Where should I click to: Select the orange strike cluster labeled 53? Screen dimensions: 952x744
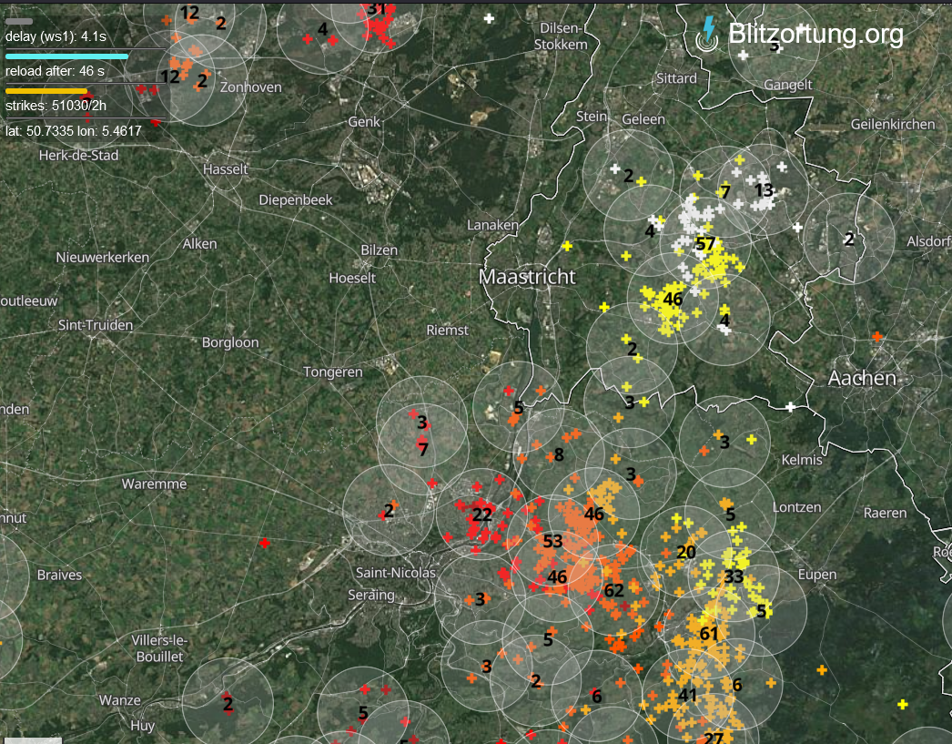552,541
